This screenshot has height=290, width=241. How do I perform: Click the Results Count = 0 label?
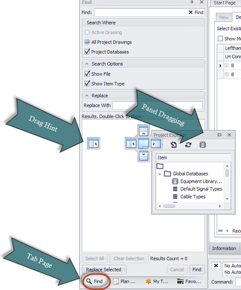click(x=168, y=258)
